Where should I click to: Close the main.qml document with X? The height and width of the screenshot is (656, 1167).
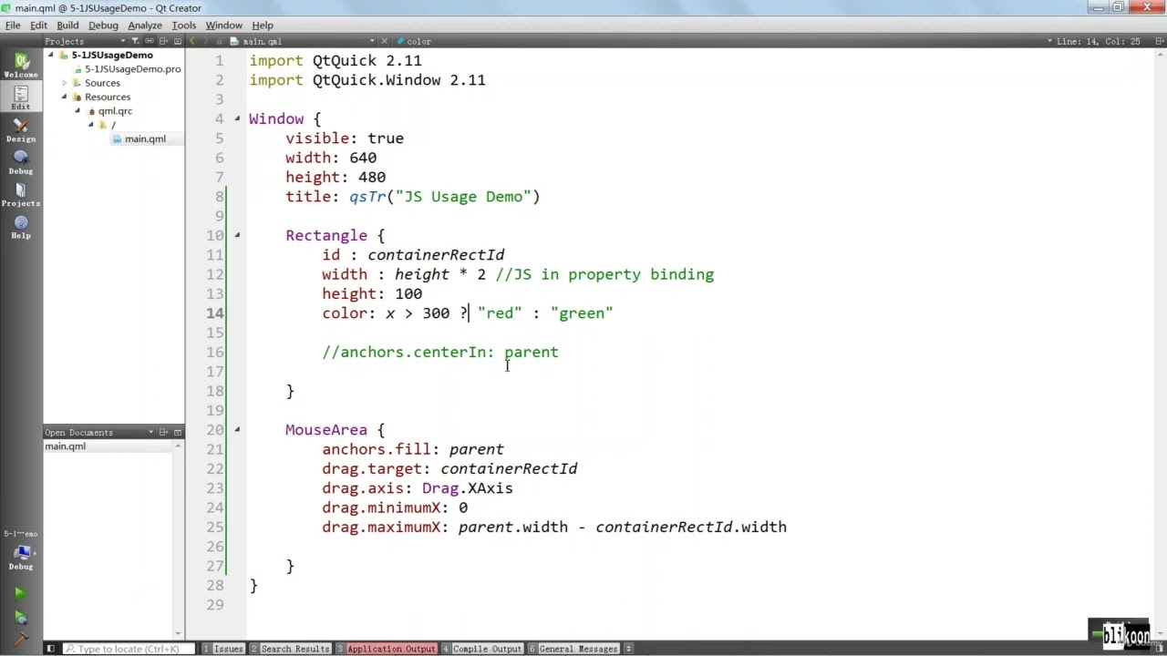(384, 41)
